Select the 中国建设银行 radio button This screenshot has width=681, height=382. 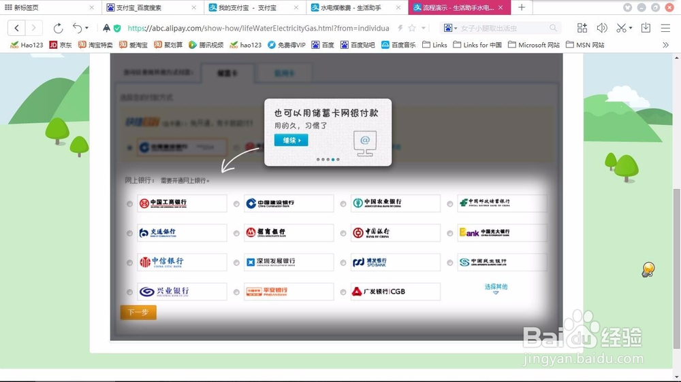(x=236, y=204)
